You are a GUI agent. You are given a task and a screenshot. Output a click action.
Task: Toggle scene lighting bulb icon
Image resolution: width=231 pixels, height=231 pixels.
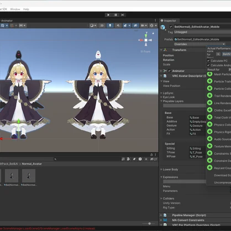110,25
